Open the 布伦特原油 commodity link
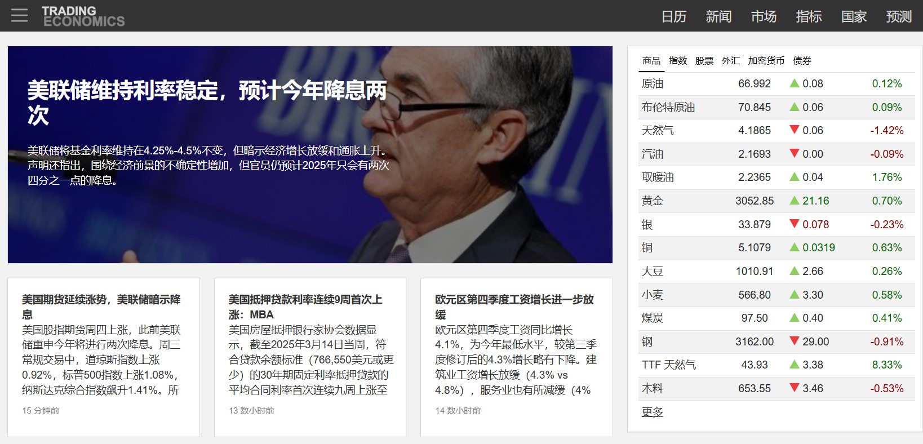923x444 pixels. (x=668, y=107)
